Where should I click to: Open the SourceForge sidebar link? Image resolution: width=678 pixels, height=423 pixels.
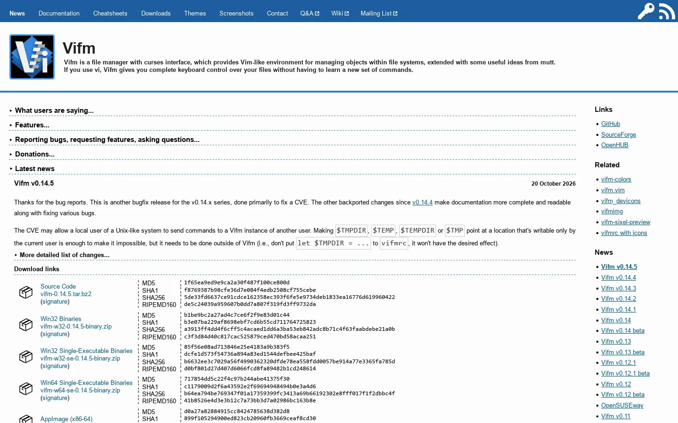pyautogui.click(x=619, y=134)
